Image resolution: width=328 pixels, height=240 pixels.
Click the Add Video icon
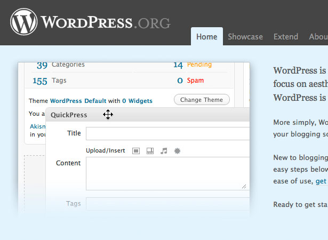pyautogui.click(x=150, y=151)
